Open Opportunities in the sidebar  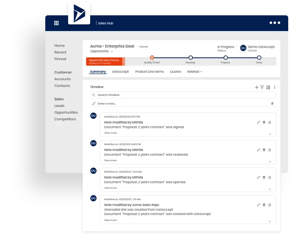pyautogui.click(x=66, y=112)
